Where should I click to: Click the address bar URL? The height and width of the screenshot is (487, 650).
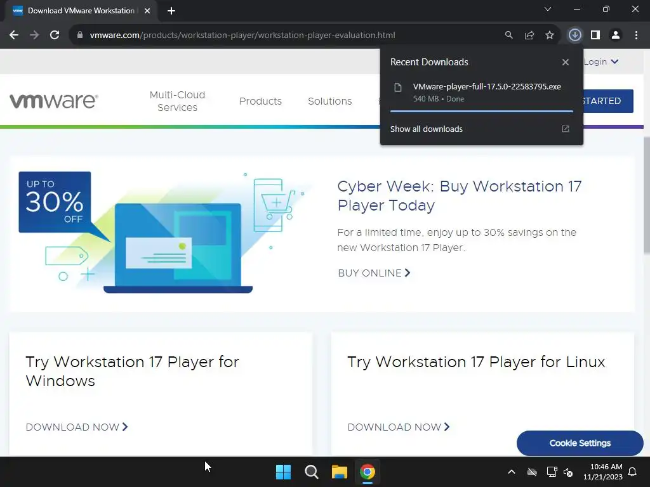point(242,36)
